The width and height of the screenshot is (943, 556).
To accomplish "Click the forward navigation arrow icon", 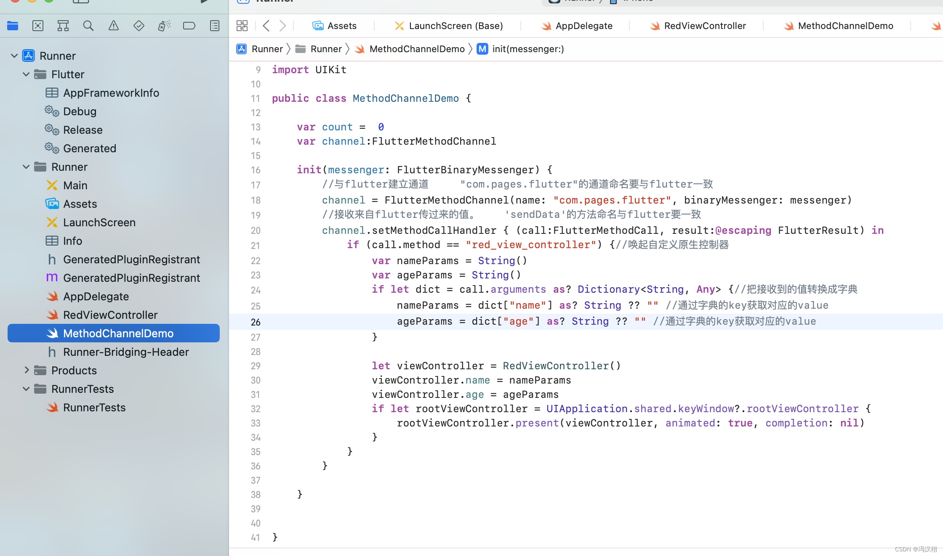I will pyautogui.click(x=282, y=25).
